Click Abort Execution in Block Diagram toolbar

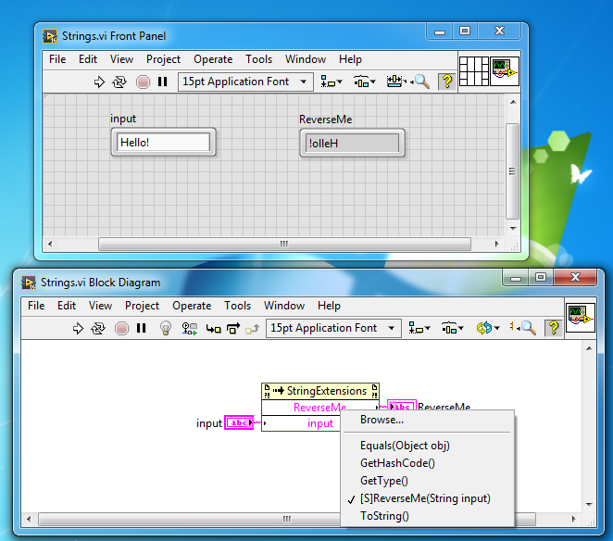pyautogui.click(x=121, y=328)
